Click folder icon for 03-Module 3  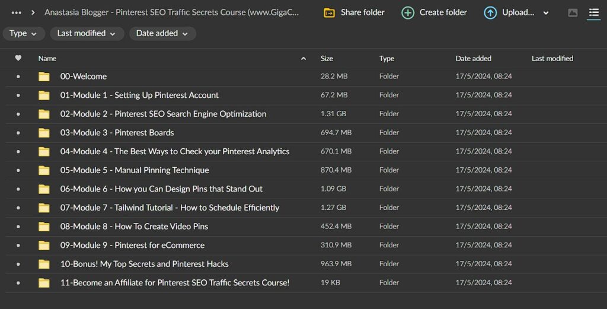(x=44, y=133)
